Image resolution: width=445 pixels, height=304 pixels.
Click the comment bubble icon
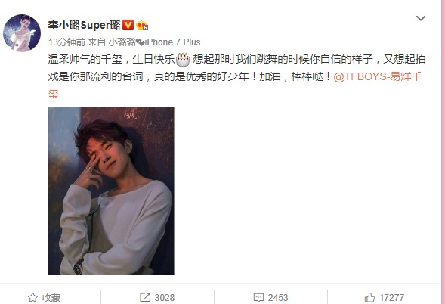(258, 297)
